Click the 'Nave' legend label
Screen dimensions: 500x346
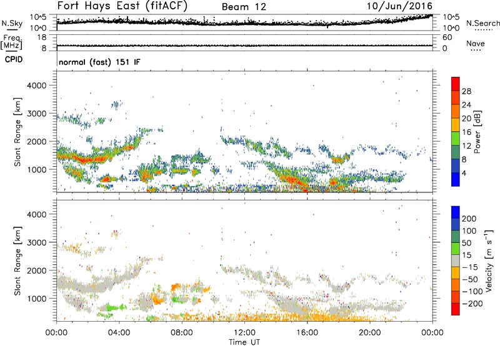click(x=476, y=44)
